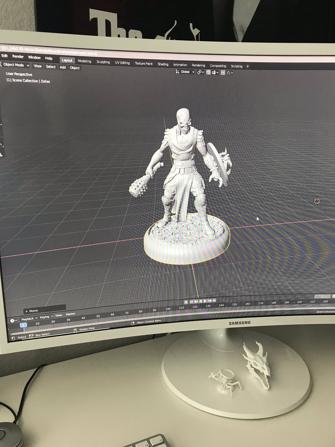Open the timeline Marker menu
This screenshot has width=335, height=447.
point(70,314)
